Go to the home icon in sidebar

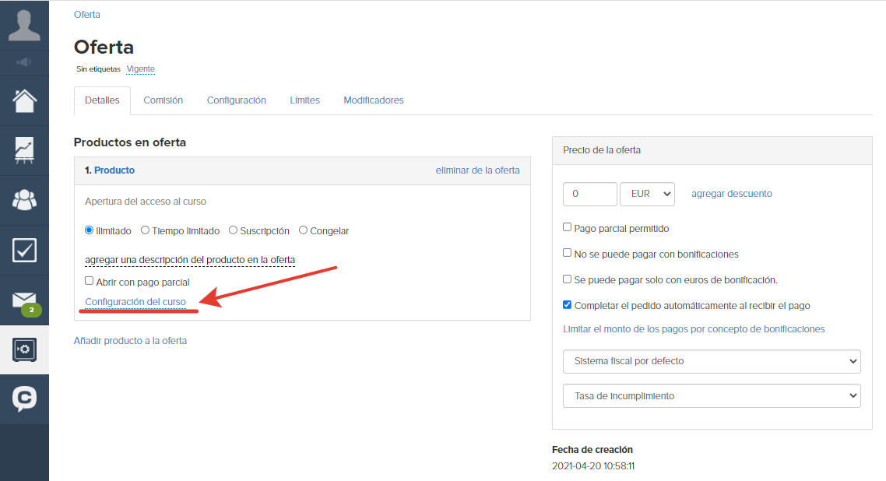24,101
